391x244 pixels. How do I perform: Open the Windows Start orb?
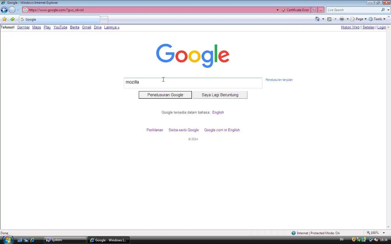click(8, 240)
